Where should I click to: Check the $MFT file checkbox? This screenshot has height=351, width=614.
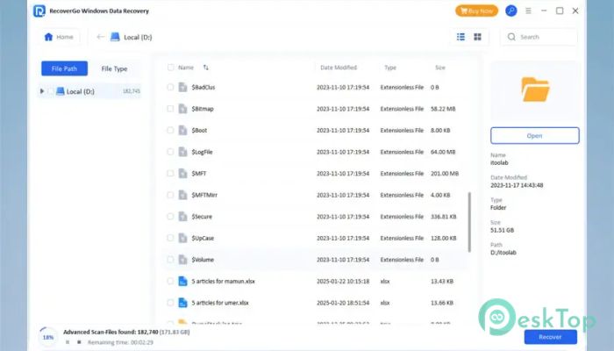pyautogui.click(x=170, y=173)
